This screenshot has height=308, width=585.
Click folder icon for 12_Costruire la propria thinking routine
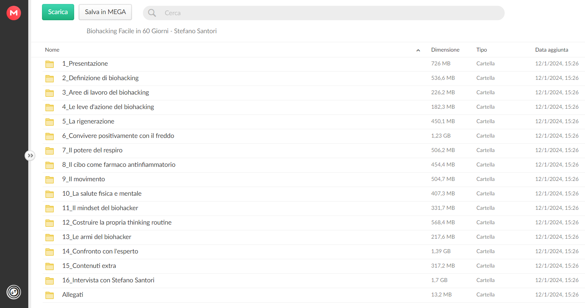[50, 223]
